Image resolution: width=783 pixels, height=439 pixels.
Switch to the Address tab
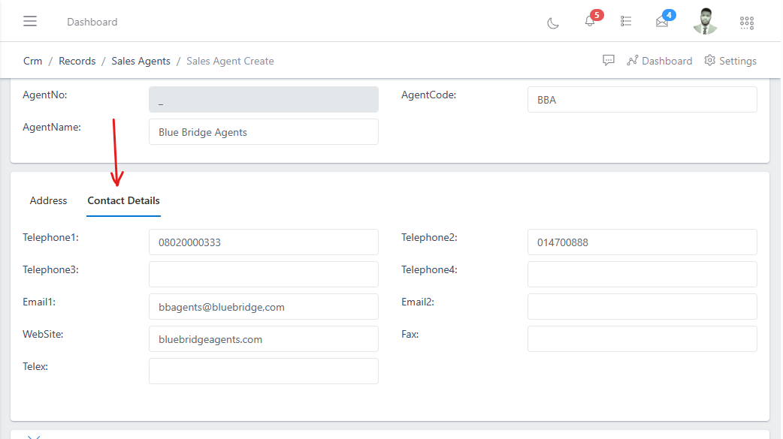(x=48, y=200)
